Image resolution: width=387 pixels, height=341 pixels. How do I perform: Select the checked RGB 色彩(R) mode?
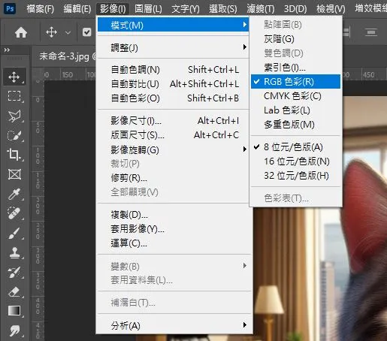pyautogui.click(x=295, y=82)
